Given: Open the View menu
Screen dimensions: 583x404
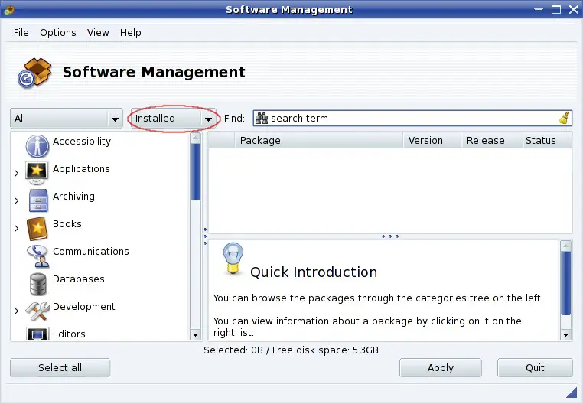Looking at the screenshot, I should click(98, 33).
